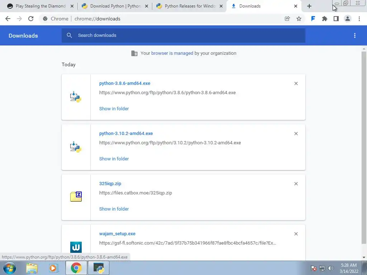This screenshot has width=367, height=275.
Task: Open the media player taskbar icon
Action: (53, 268)
